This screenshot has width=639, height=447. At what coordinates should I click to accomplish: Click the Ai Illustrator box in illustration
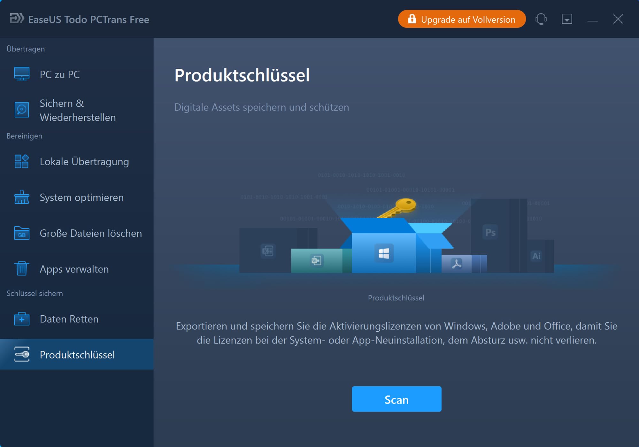point(537,256)
